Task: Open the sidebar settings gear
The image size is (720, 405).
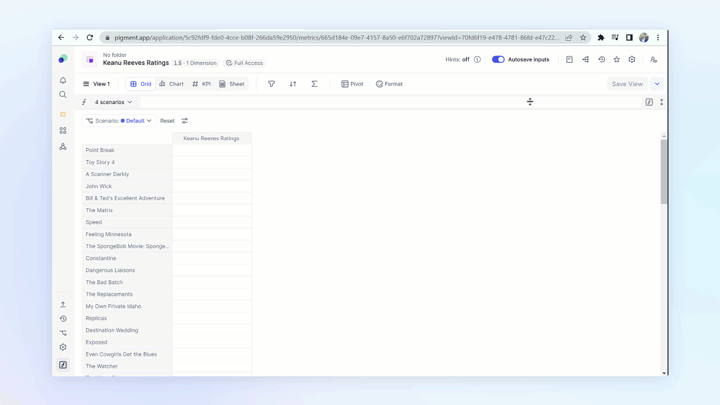Action: 63,347
